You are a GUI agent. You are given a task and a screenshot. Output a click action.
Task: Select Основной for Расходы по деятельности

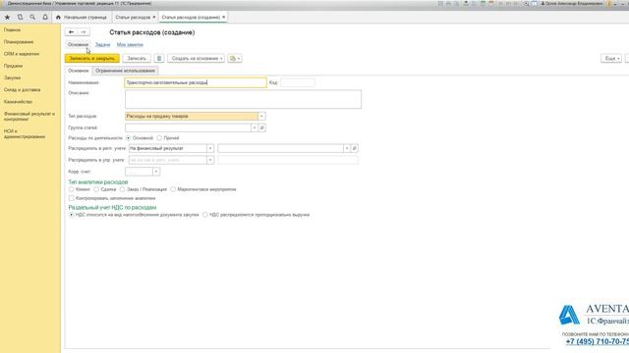point(129,137)
